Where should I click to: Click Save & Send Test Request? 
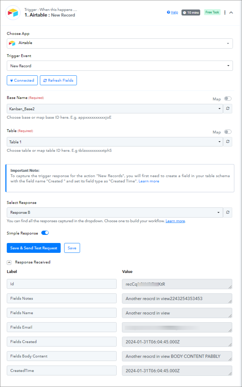33,248
